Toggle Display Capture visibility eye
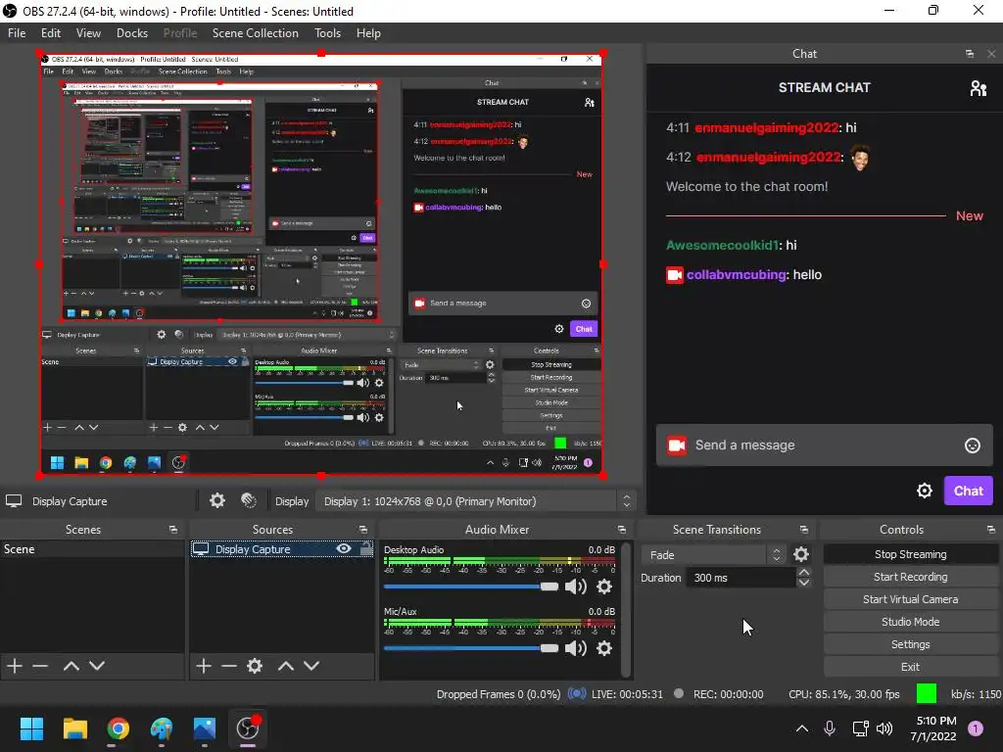Viewport: 1003px width, 752px height. pos(344,548)
